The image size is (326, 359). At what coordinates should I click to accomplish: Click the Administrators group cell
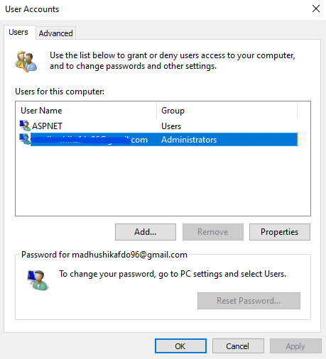pyautogui.click(x=189, y=140)
